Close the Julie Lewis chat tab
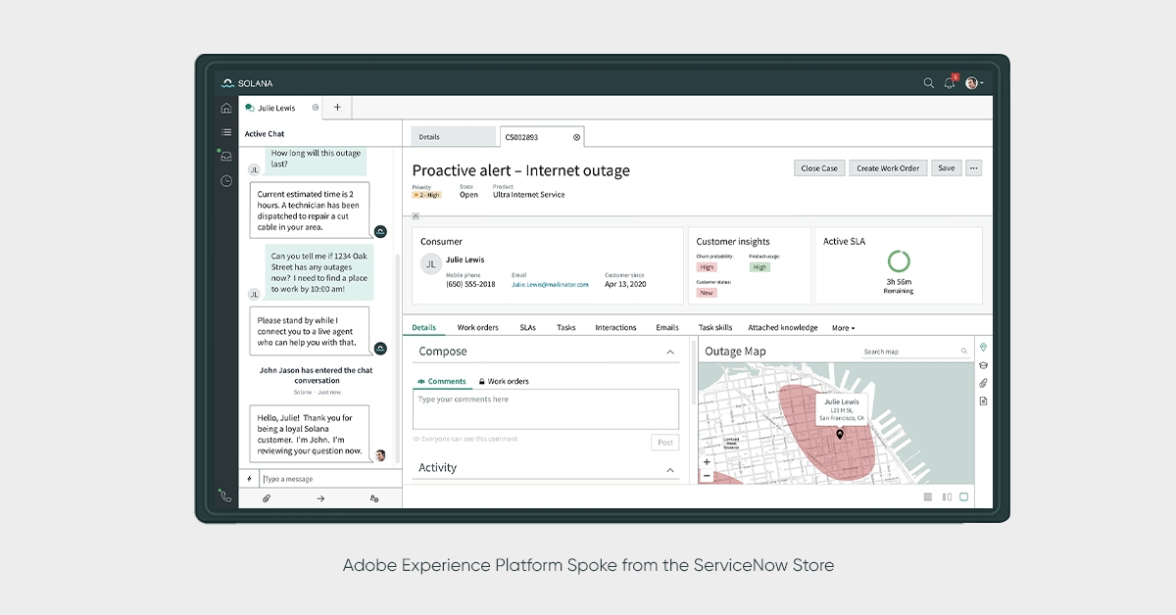Viewport: 1176px width, 615px height. click(x=316, y=108)
